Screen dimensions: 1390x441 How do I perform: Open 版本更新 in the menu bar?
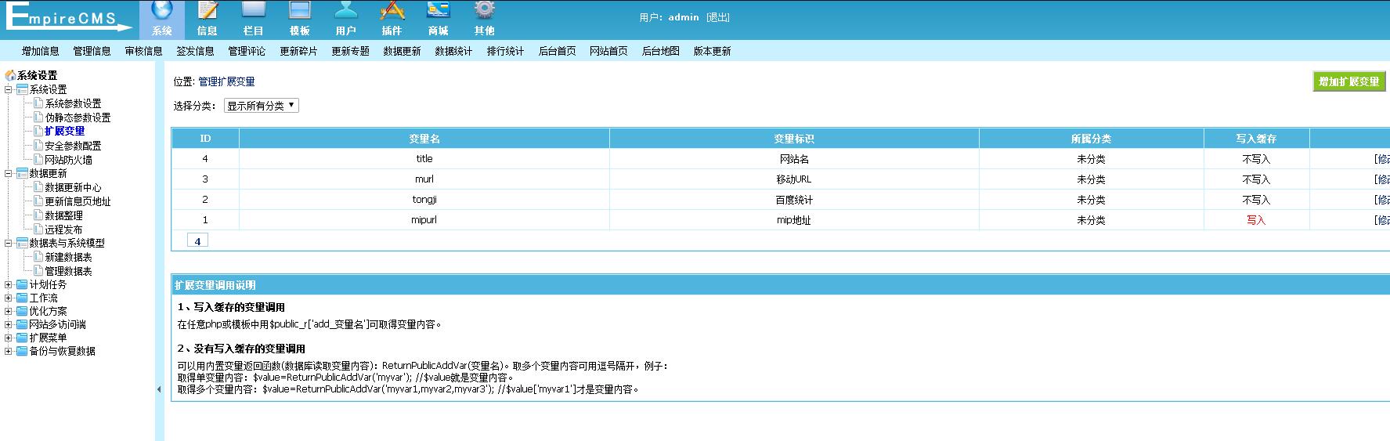[713, 51]
